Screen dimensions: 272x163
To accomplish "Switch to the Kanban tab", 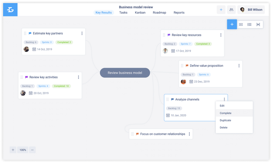I will 140,12.
